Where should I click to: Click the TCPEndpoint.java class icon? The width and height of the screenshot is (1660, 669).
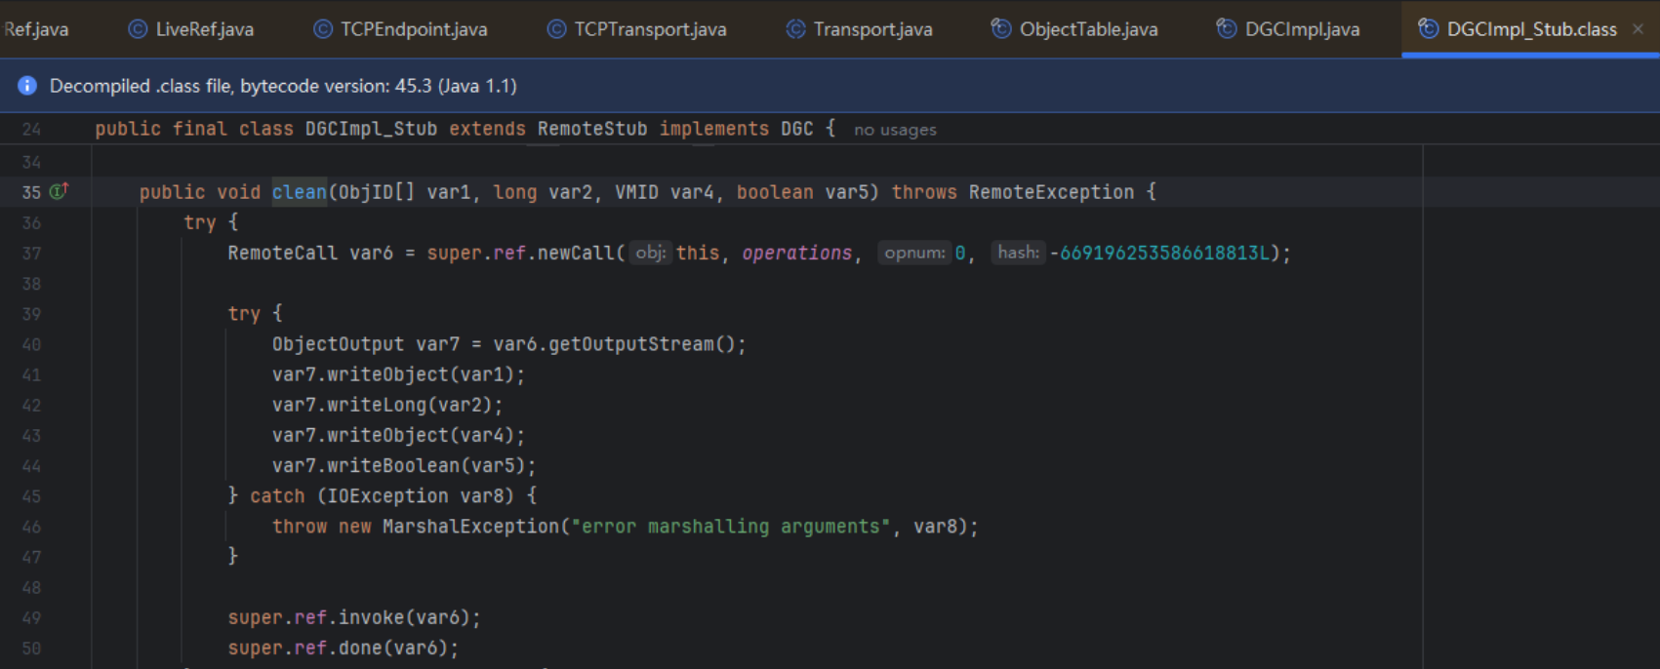click(x=323, y=29)
